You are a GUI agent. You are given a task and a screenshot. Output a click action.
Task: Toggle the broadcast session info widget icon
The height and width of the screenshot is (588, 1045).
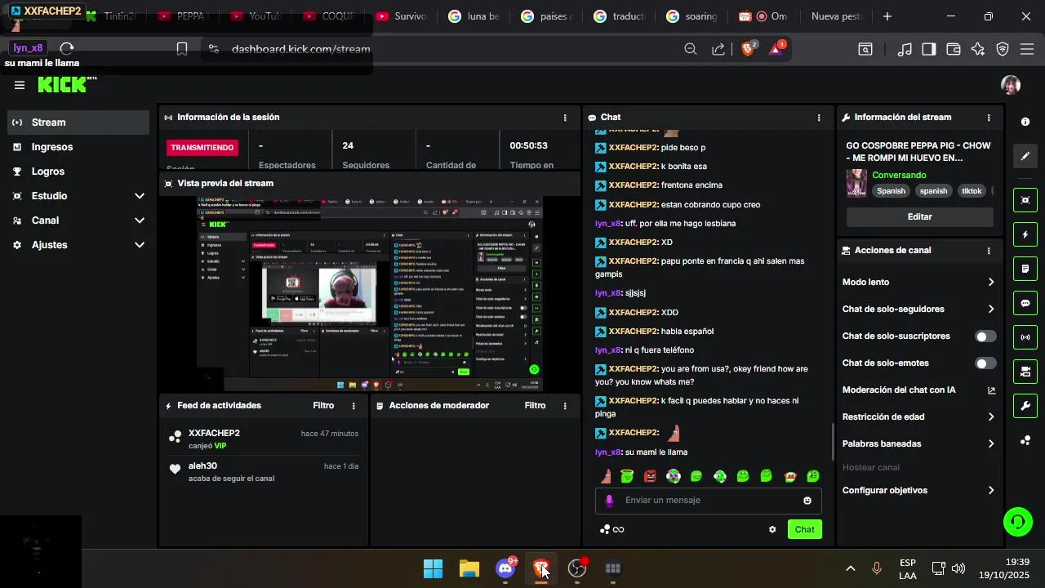(x=1025, y=337)
